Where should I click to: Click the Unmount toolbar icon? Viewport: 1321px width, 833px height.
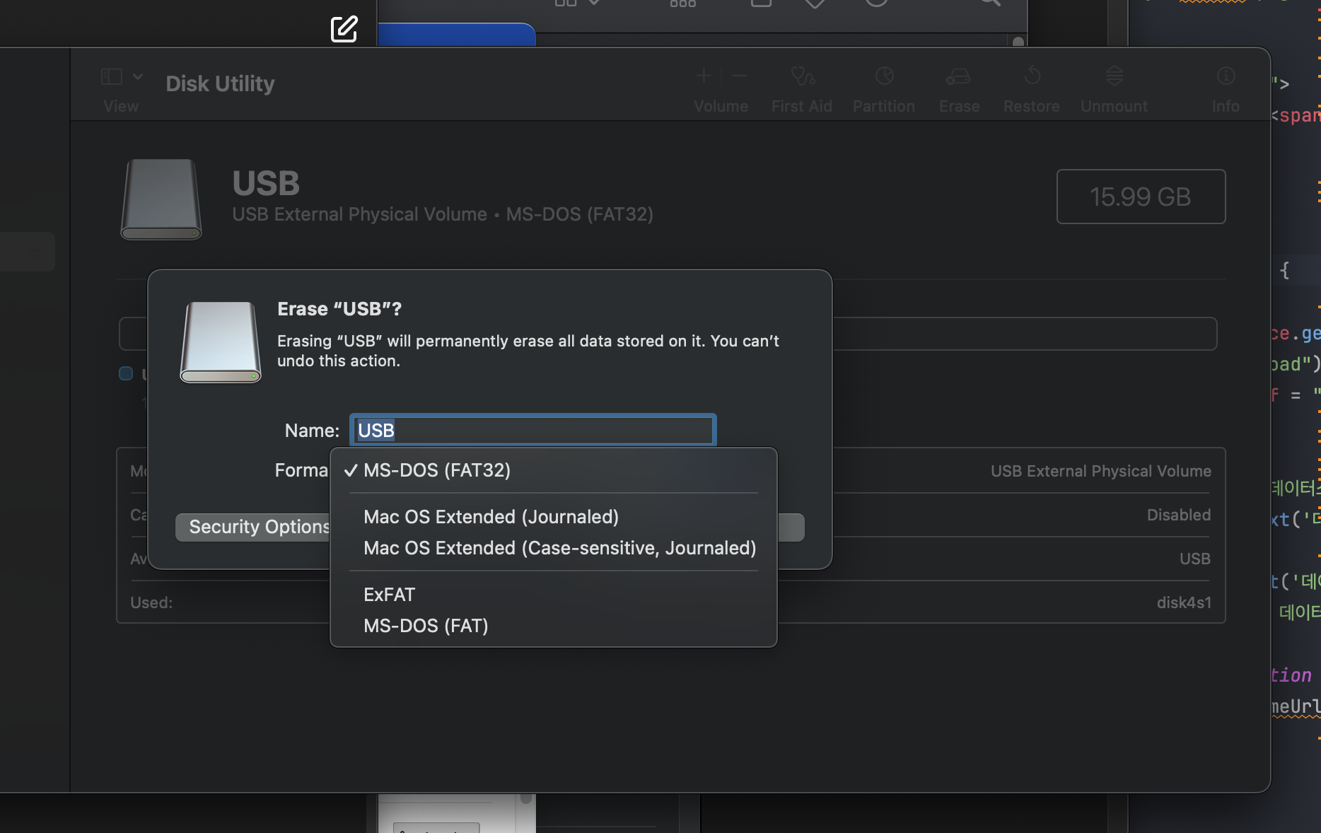[1115, 76]
